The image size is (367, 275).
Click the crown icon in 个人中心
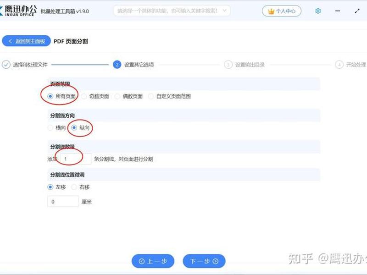pyautogui.click(x=271, y=11)
